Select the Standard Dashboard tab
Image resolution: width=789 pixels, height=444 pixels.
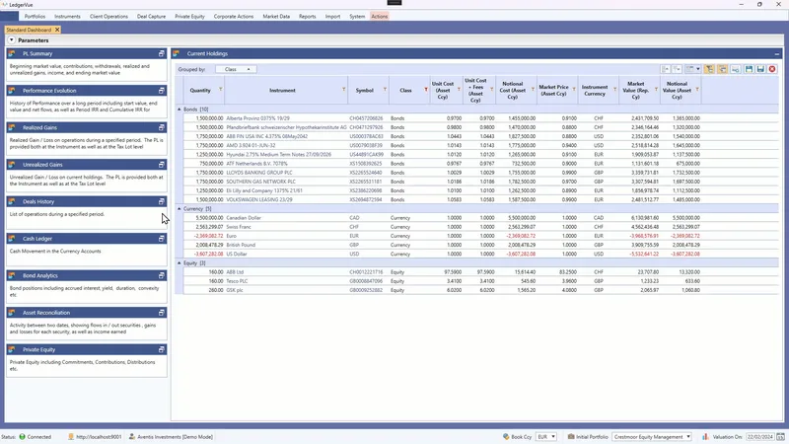coord(29,30)
